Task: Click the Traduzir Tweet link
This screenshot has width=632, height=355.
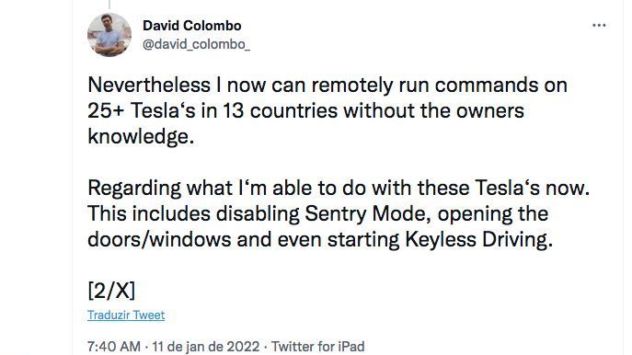Action: click(x=126, y=315)
